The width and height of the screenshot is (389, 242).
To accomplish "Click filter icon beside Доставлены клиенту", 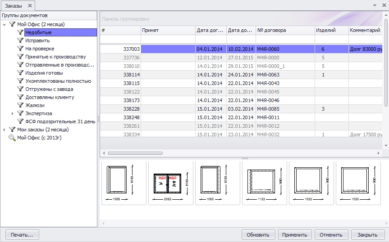I will coord(20,97).
